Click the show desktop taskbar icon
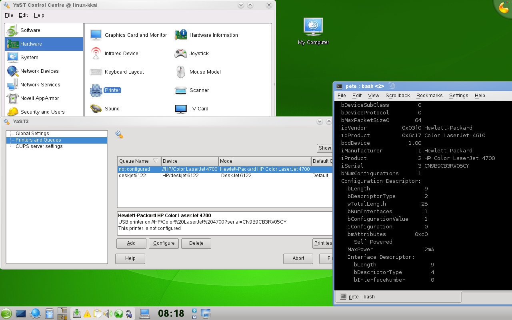Screen dimensions: 512x320 (x=21, y=314)
